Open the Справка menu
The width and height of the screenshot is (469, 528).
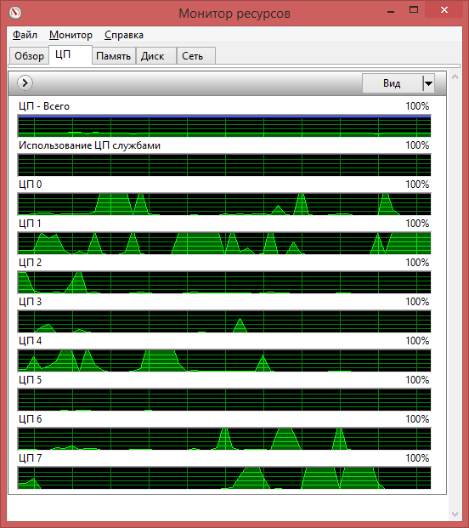point(124,35)
